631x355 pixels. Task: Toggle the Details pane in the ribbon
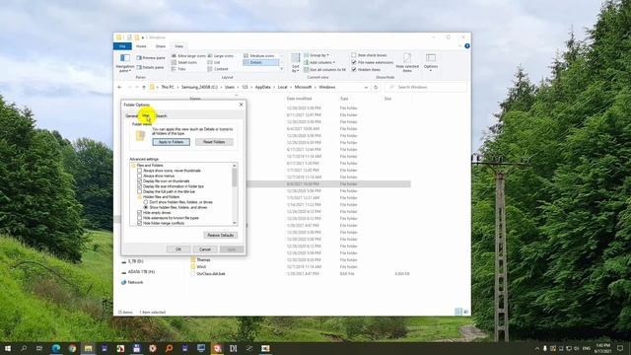click(x=151, y=68)
